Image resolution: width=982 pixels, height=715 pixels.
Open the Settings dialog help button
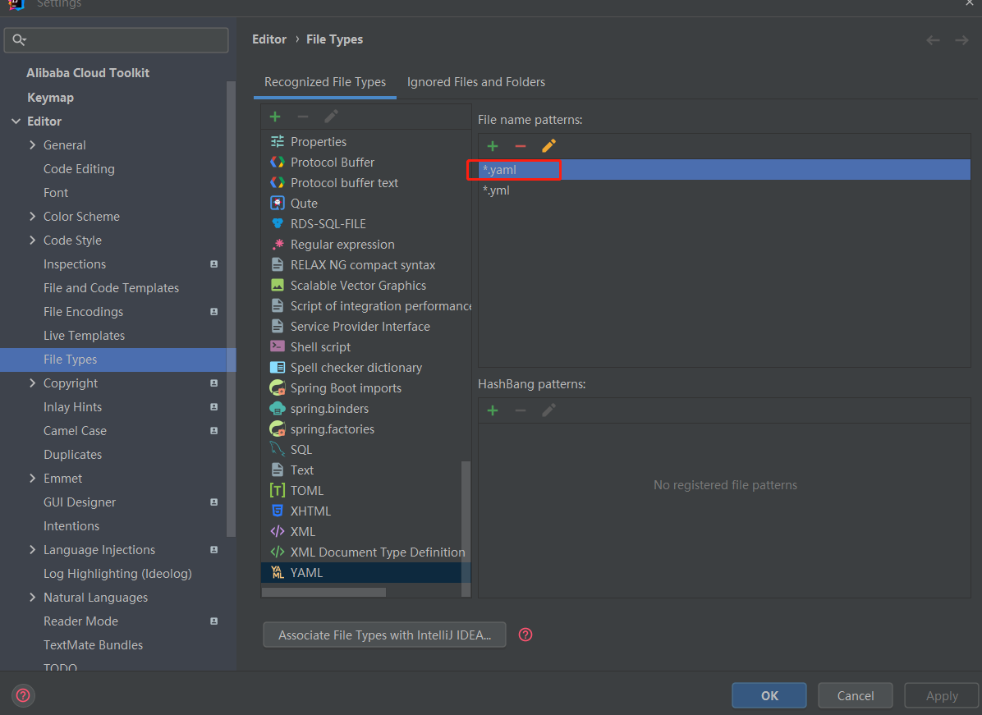23,695
